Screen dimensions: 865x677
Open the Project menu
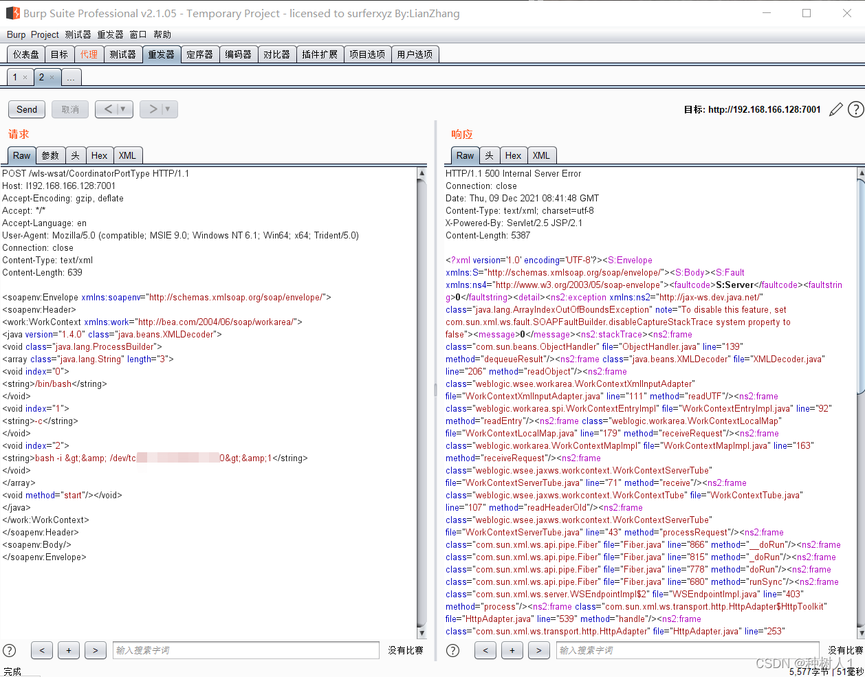45,34
